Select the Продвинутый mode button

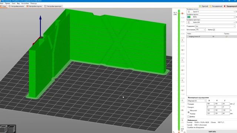(230, 6)
